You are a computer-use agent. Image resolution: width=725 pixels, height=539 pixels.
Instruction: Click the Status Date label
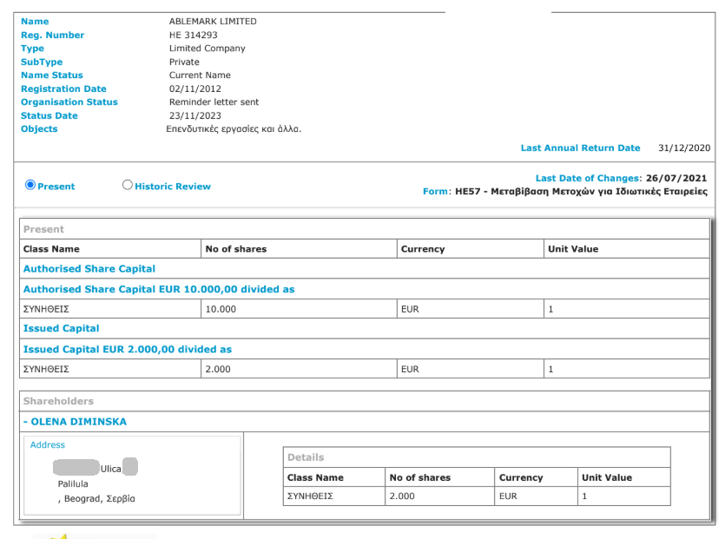coord(49,115)
